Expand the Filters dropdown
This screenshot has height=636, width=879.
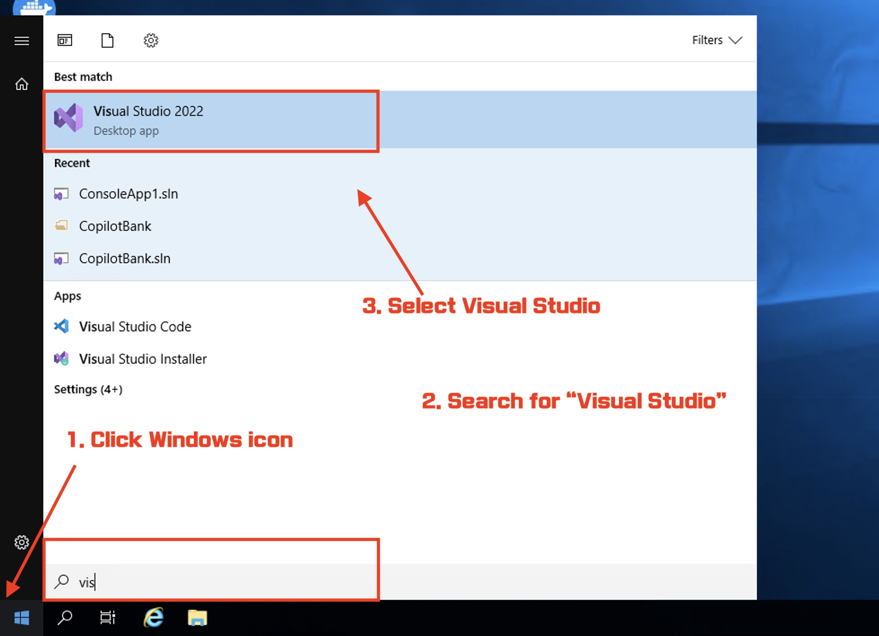[716, 40]
